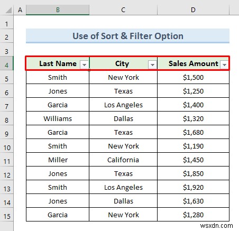
Task: Select the cell containing Miller
Action: coord(58,160)
